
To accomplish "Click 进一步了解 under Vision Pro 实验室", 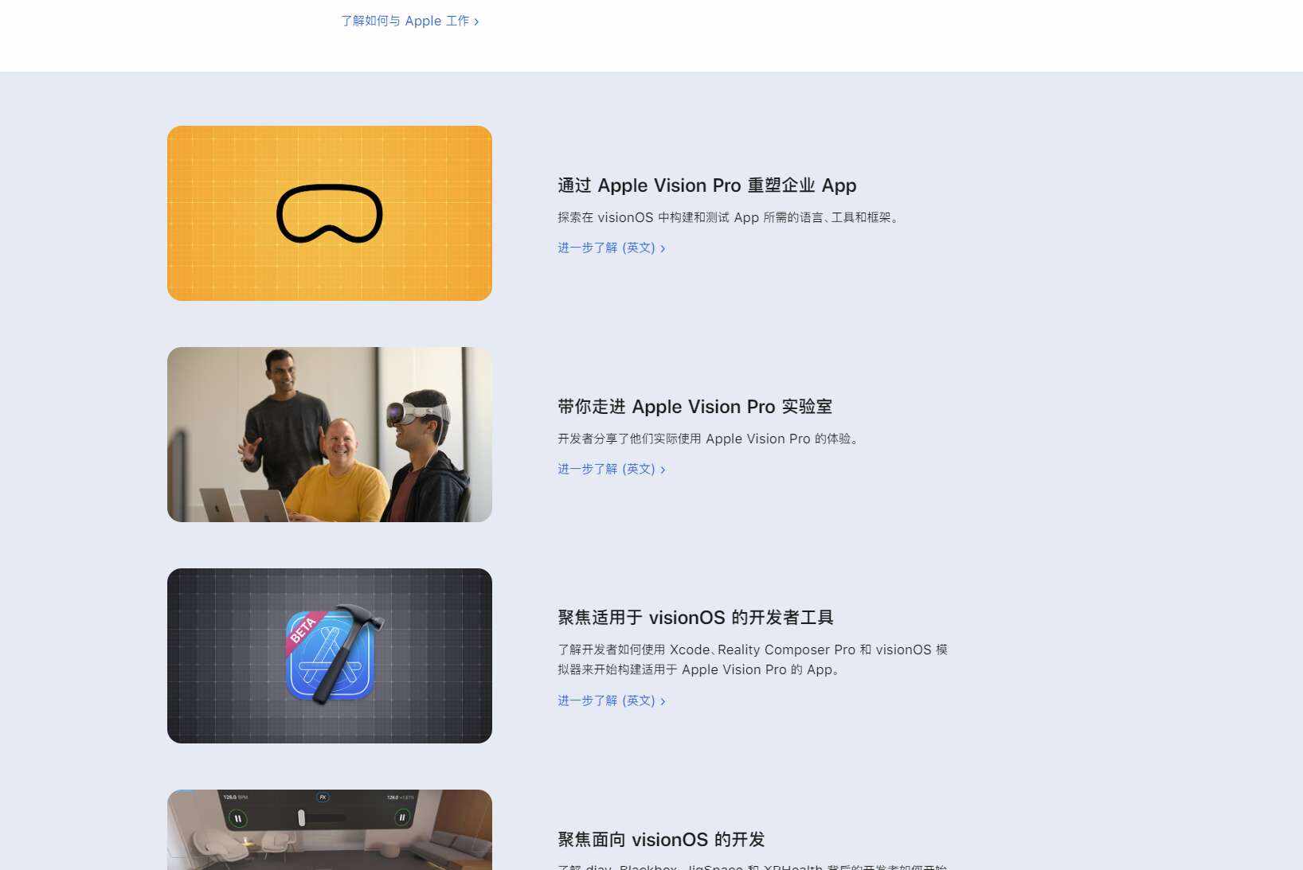I will click(611, 469).
